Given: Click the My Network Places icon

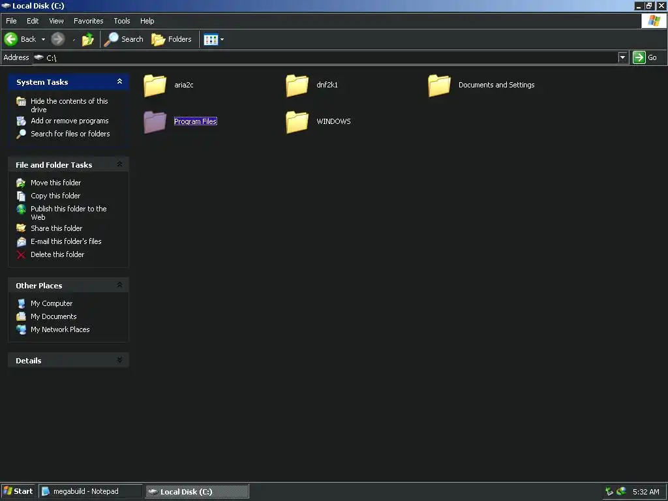Looking at the screenshot, I should (21, 329).
